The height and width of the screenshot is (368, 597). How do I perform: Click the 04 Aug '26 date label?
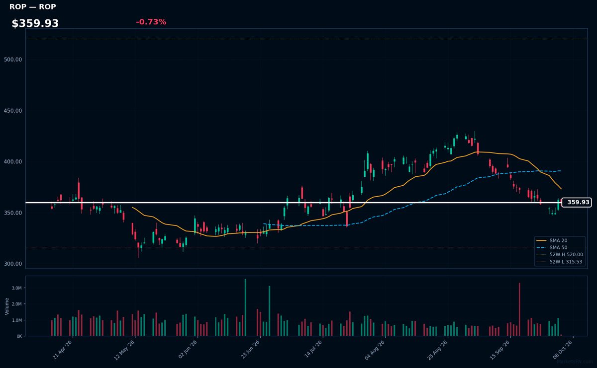point(375,350)
